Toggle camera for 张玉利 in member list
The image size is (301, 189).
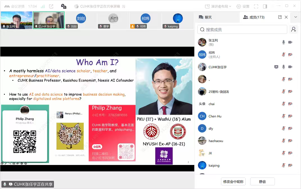point(290,42)
